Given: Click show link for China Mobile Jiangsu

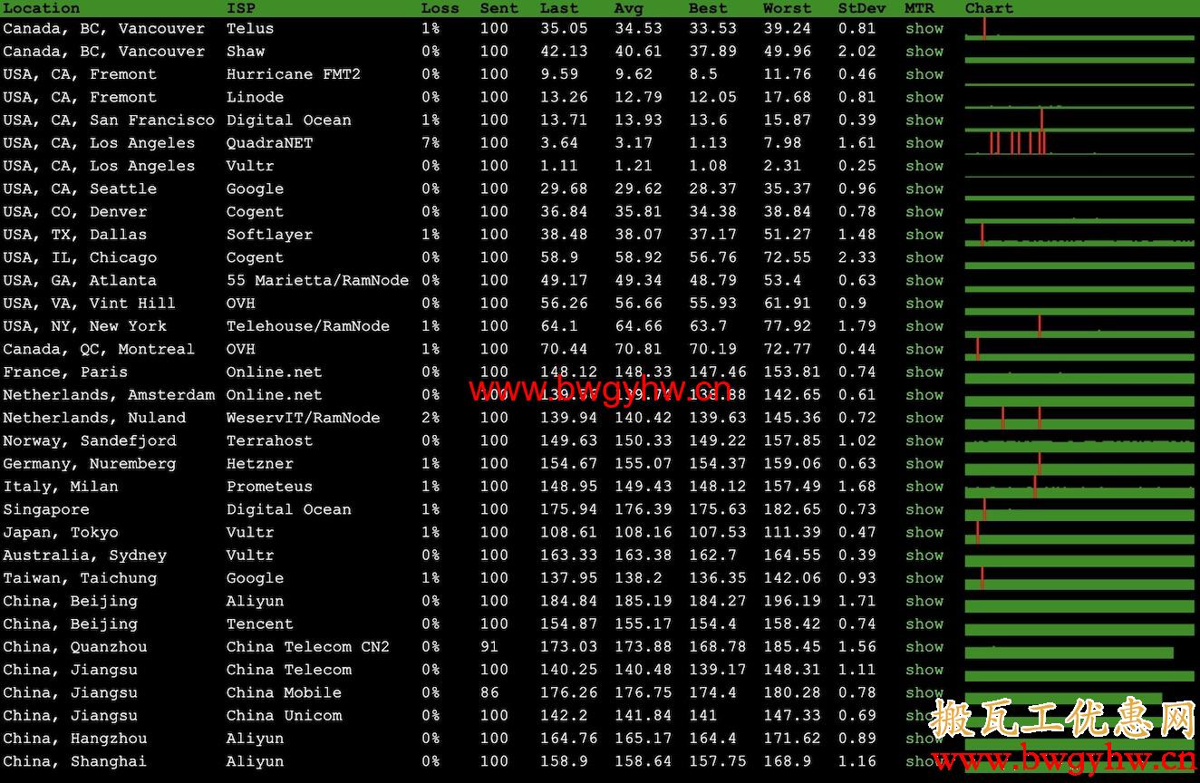Looking at the screenshot, I should point(924,692).
